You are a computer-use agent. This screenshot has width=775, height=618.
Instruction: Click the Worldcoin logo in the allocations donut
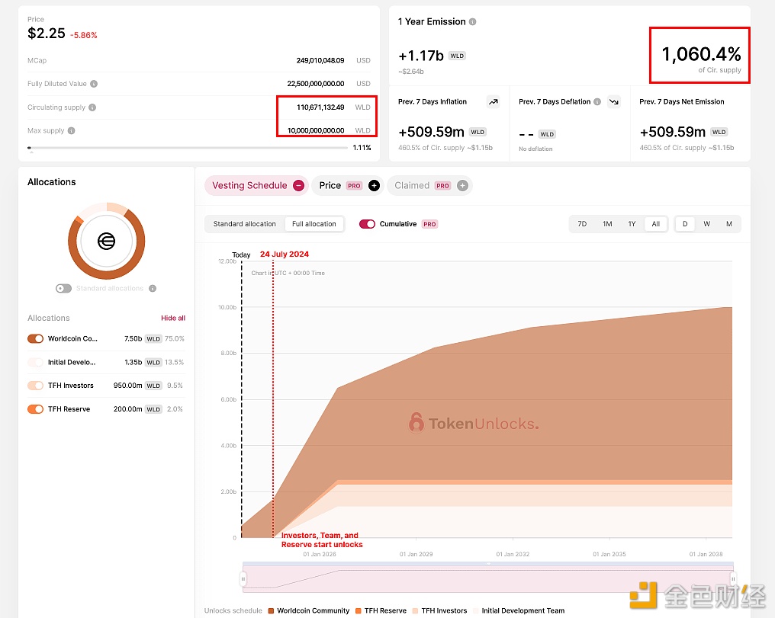106,241
